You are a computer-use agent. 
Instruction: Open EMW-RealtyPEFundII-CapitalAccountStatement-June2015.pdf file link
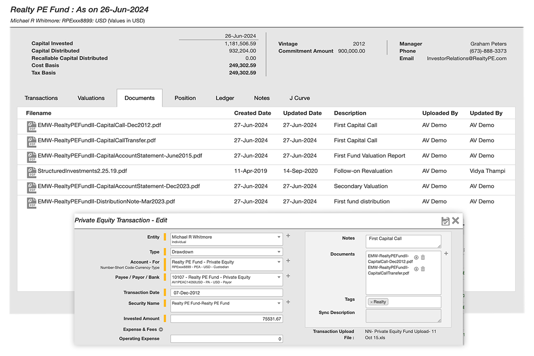tap(120, 156)
